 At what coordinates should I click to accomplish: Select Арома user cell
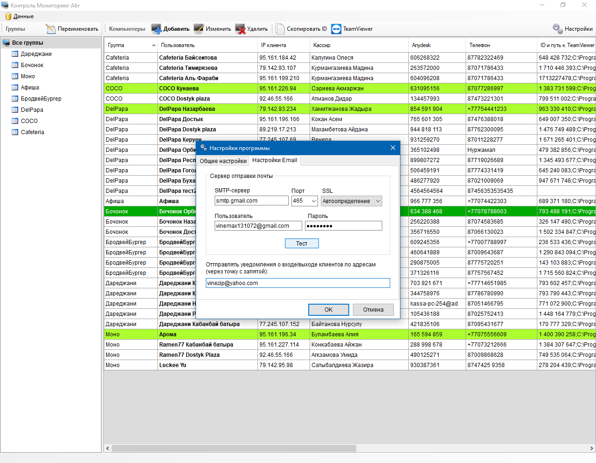coord(208,334)
